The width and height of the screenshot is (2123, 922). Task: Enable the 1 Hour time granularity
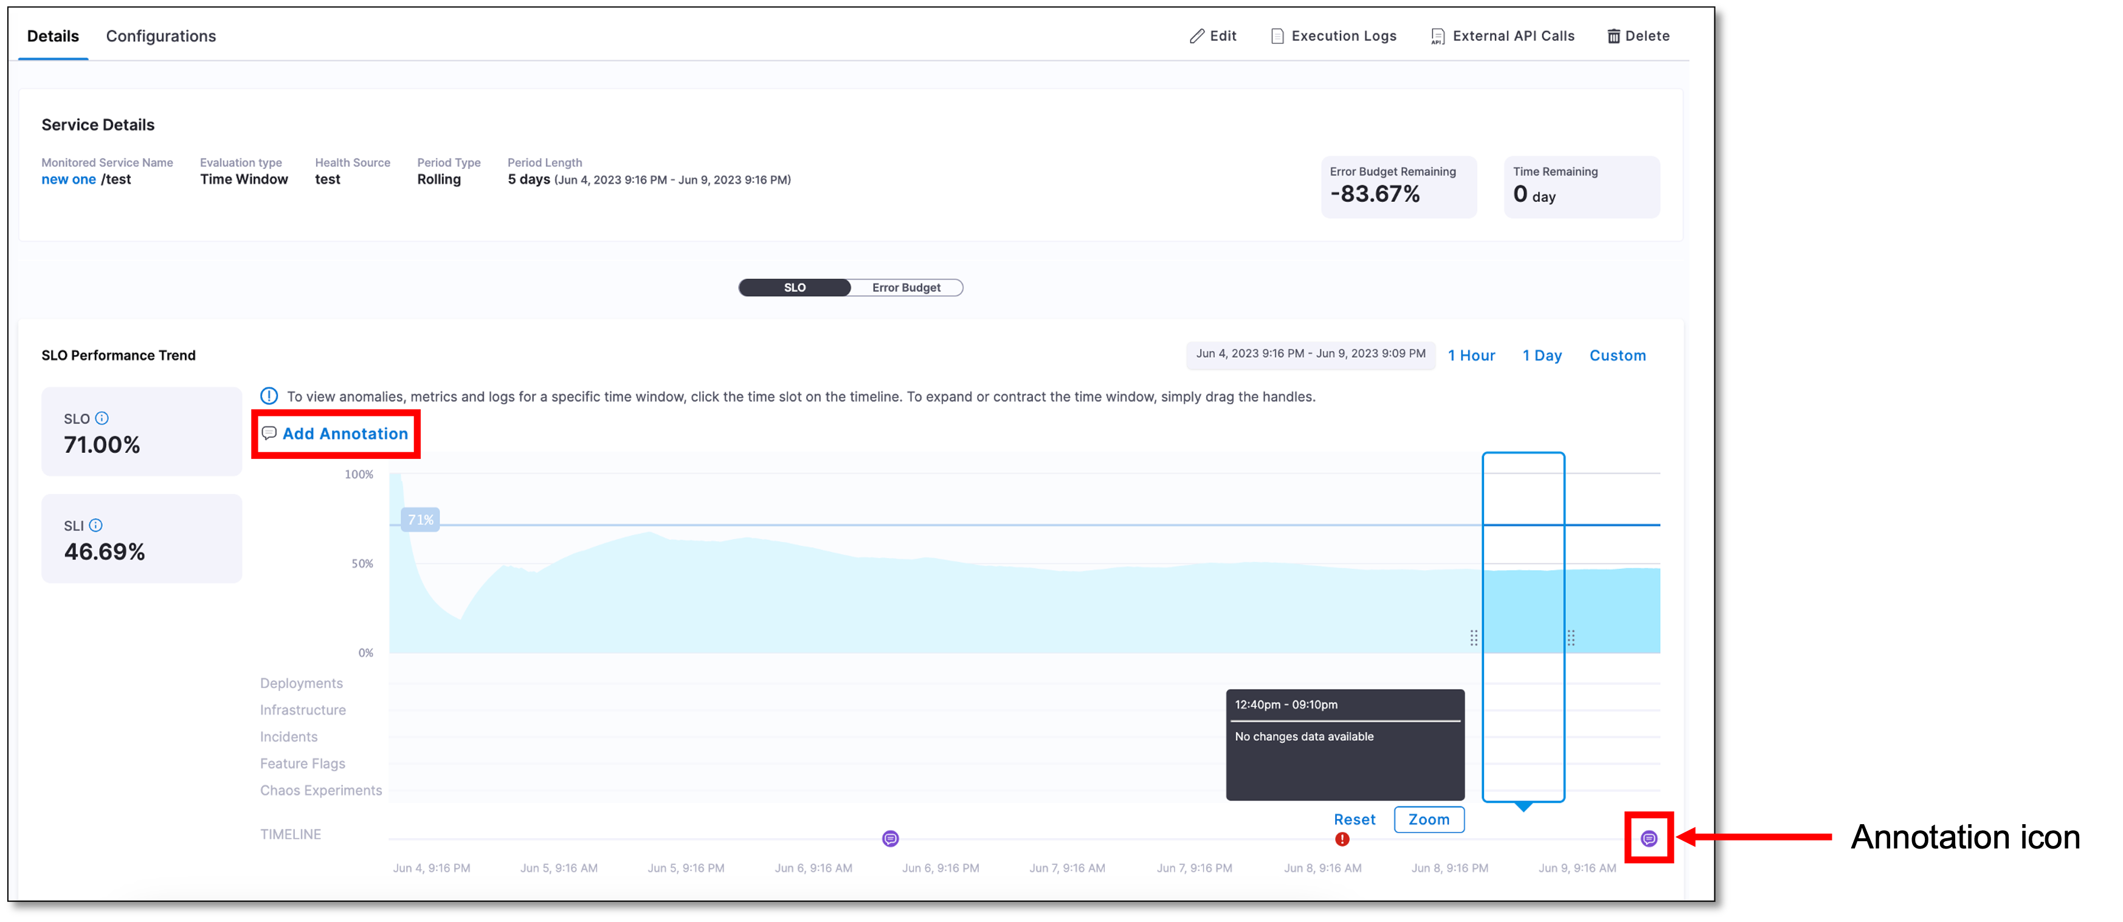coord(1472,355)
